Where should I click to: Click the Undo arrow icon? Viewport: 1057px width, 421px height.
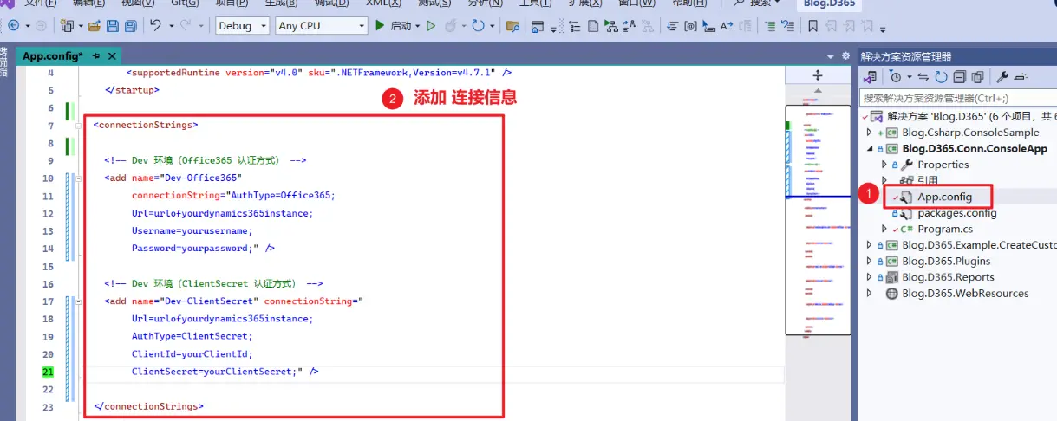tap(154, 26)
